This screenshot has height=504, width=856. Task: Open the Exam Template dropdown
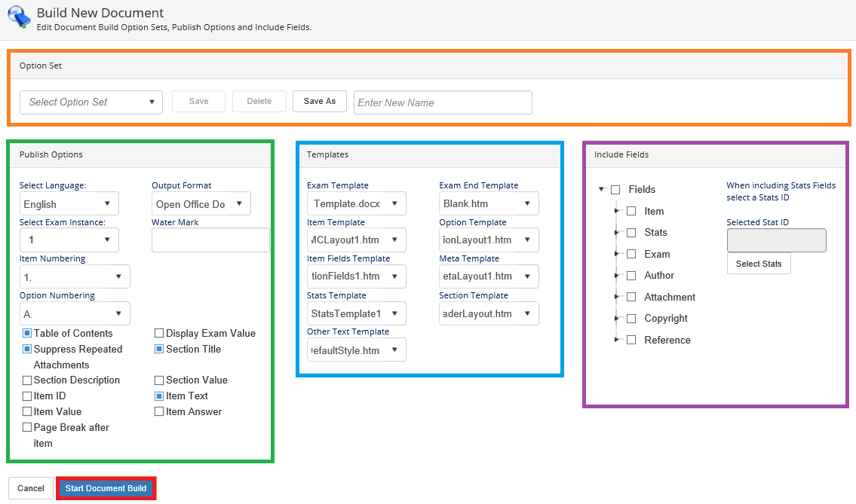point(357,203)
